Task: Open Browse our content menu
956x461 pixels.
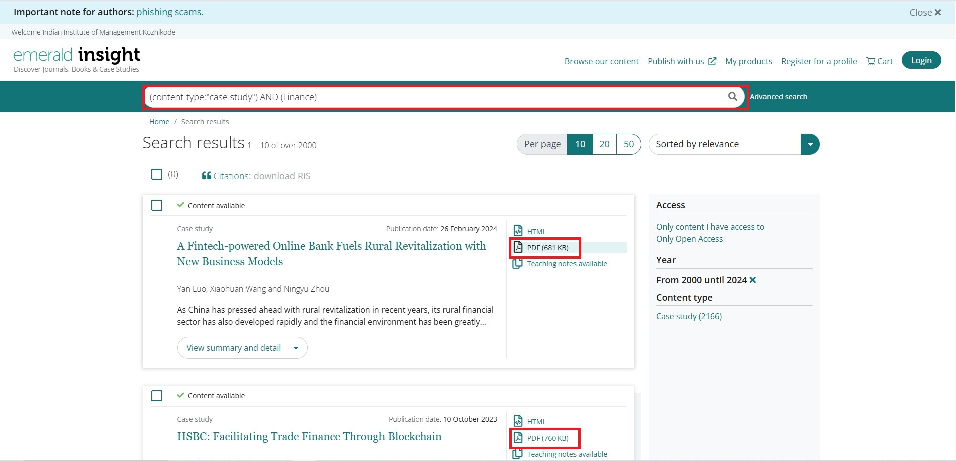Action: tap(602, 61)
